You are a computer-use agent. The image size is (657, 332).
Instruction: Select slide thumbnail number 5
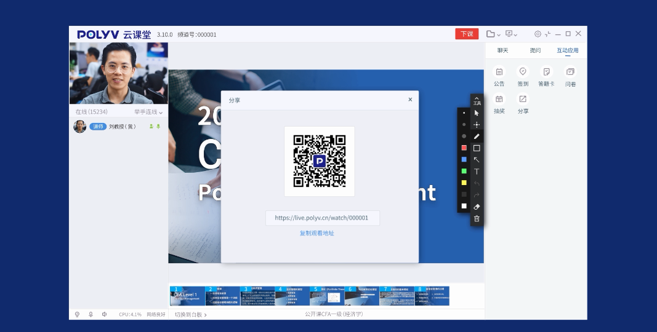(x=326, y=296)
